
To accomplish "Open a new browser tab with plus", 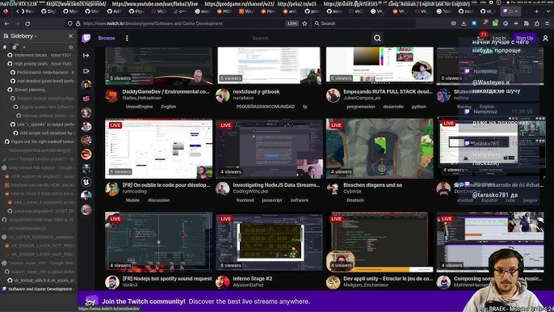I will click(536, 11).
